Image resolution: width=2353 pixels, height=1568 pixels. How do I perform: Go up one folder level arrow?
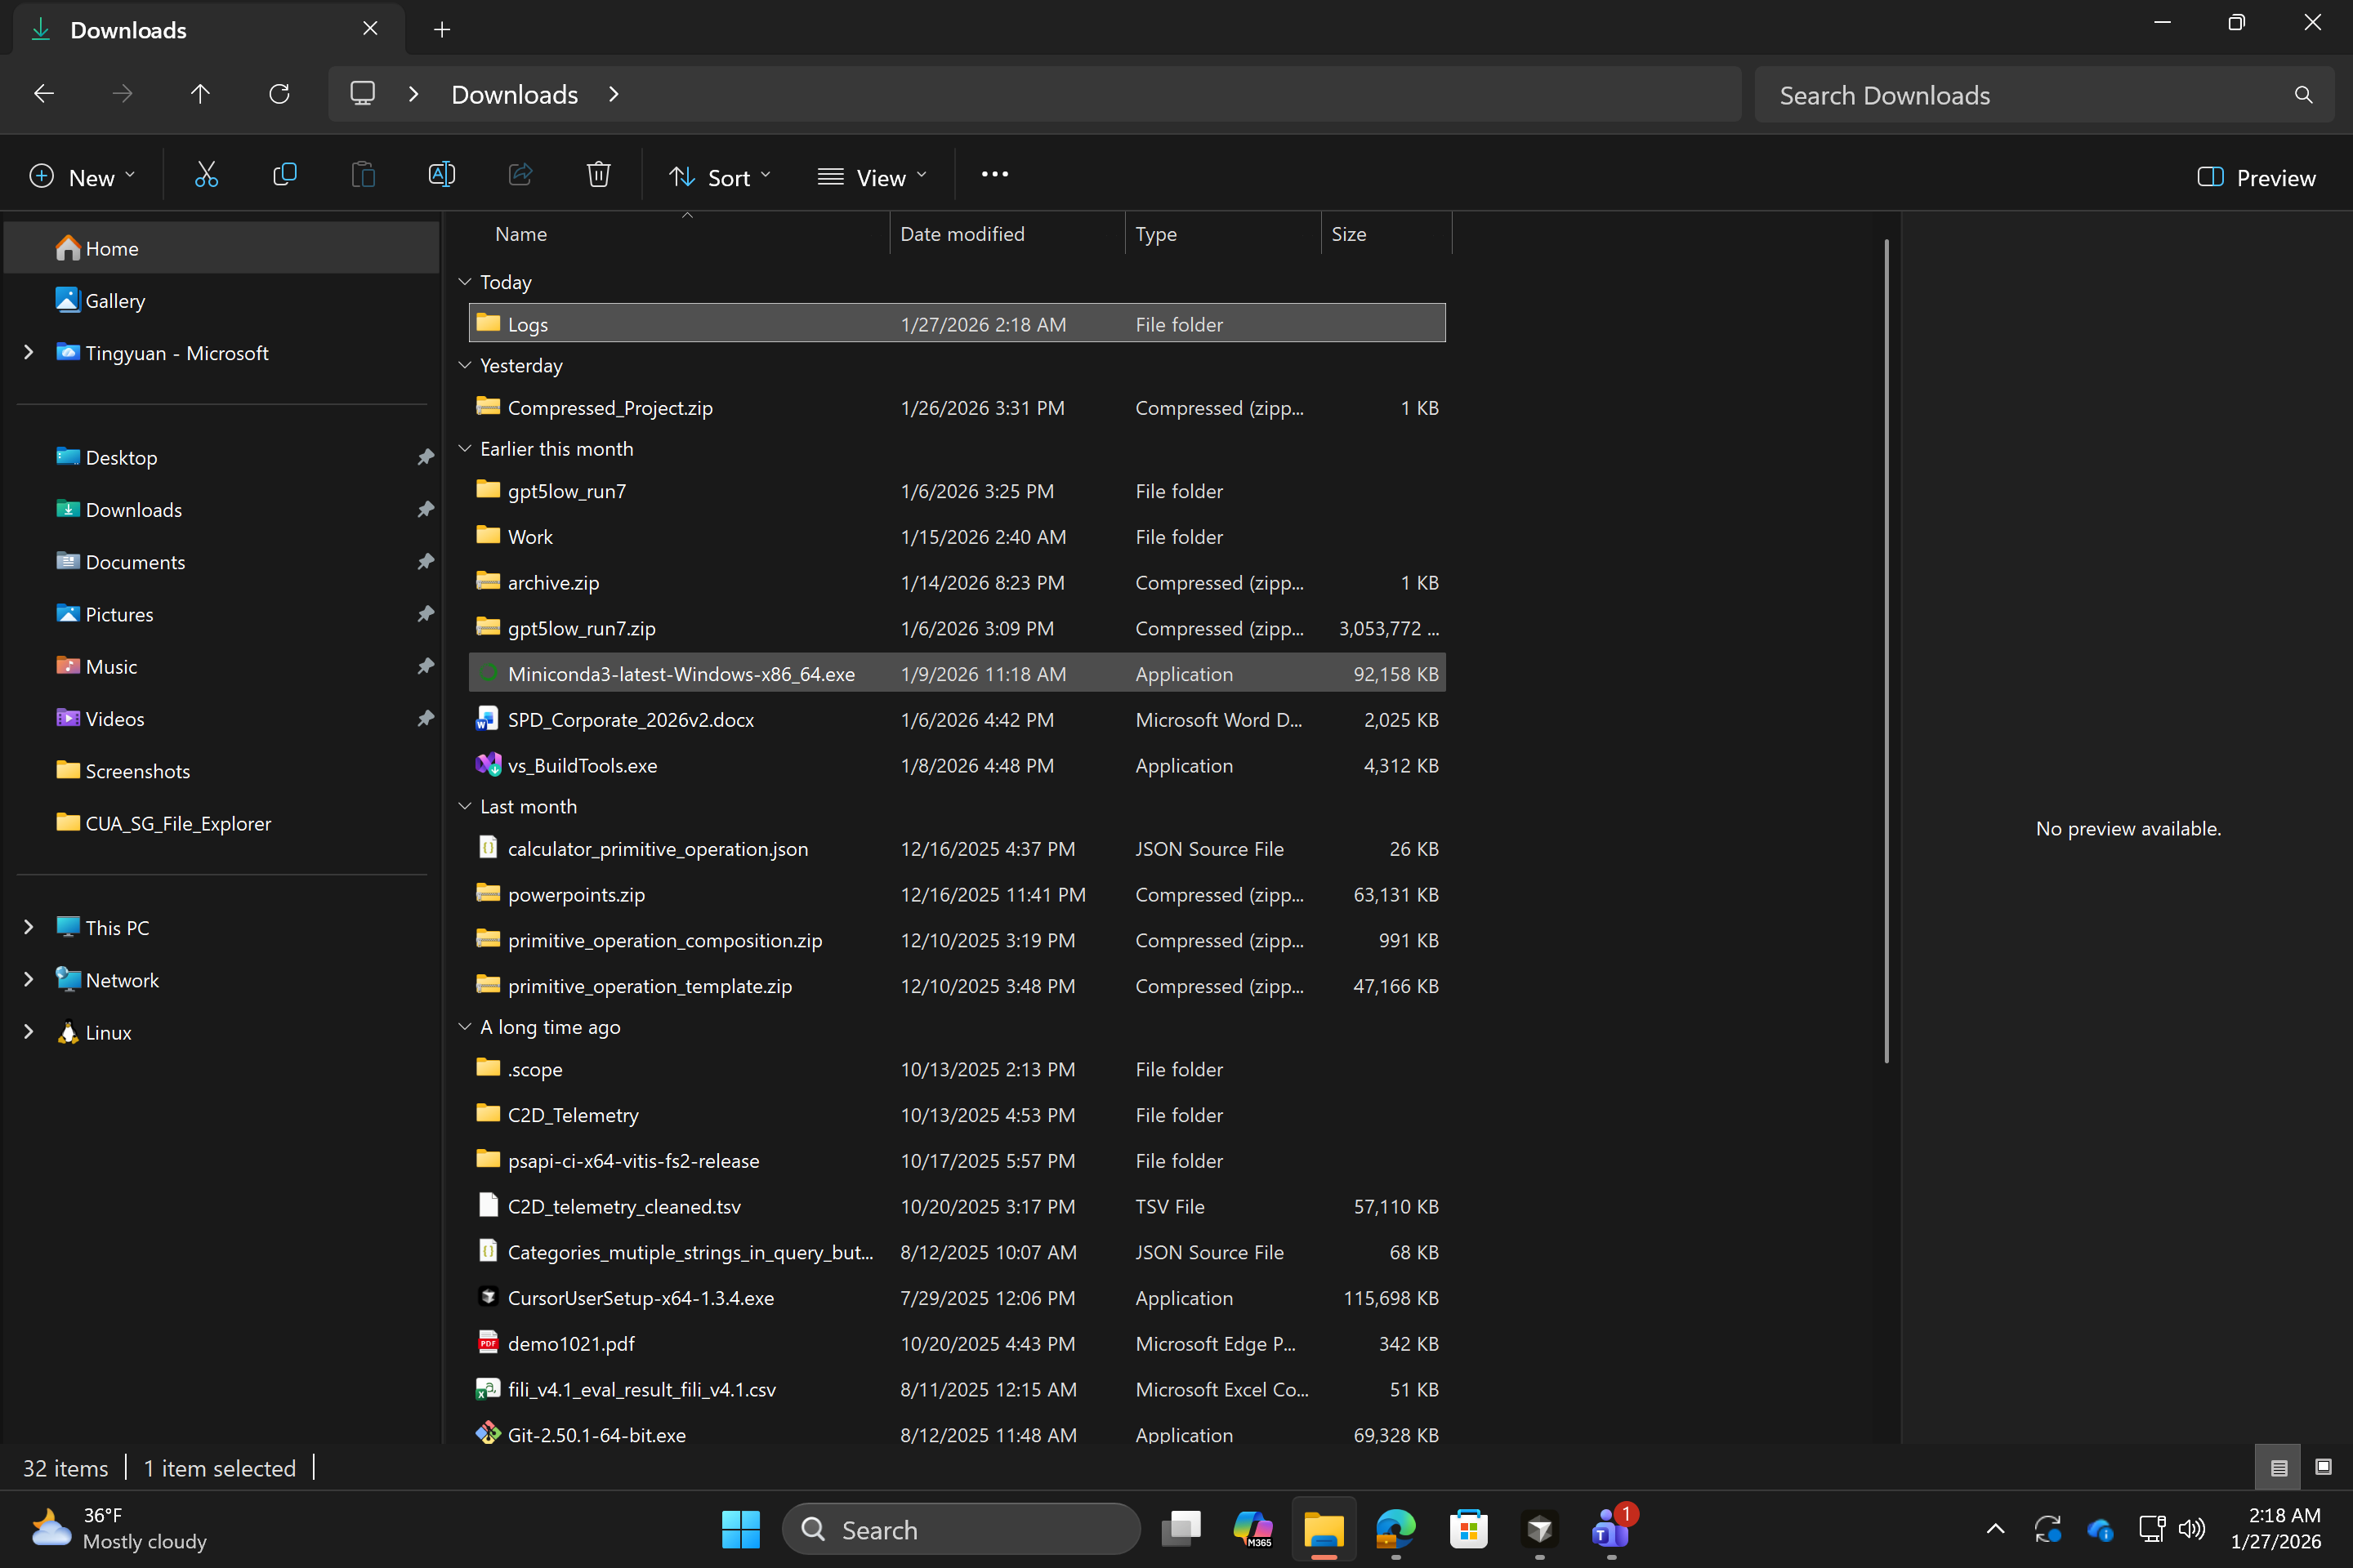coord(200,94)
